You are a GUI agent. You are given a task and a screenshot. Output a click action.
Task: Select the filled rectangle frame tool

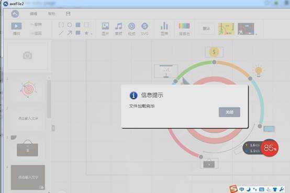point(78,25)
